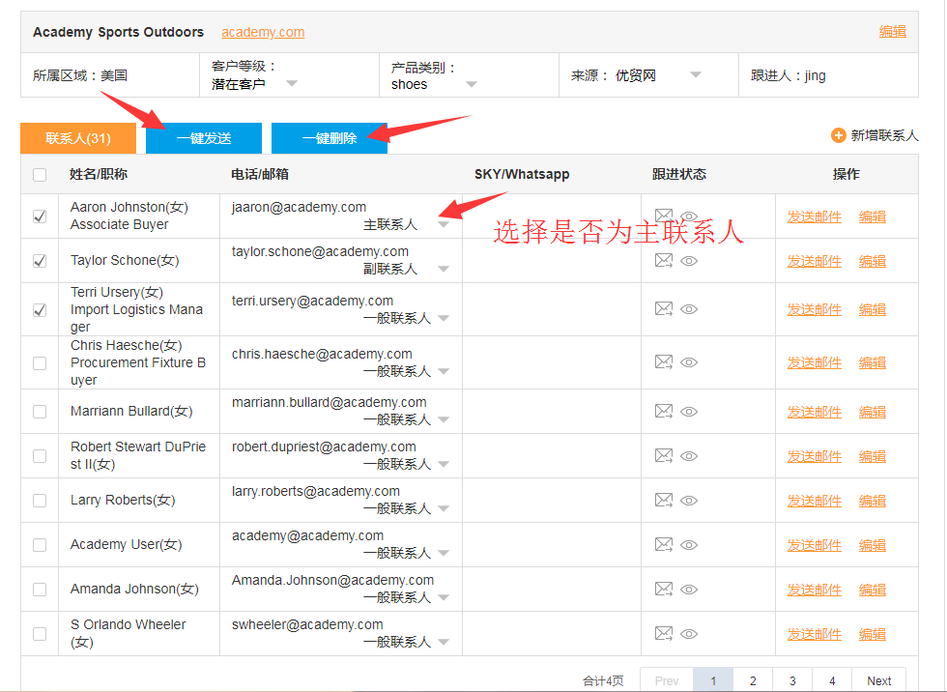
Task: Open 来源 dropdown showing 优贸网
Action: pyautogui.click(x=696, y=74)
